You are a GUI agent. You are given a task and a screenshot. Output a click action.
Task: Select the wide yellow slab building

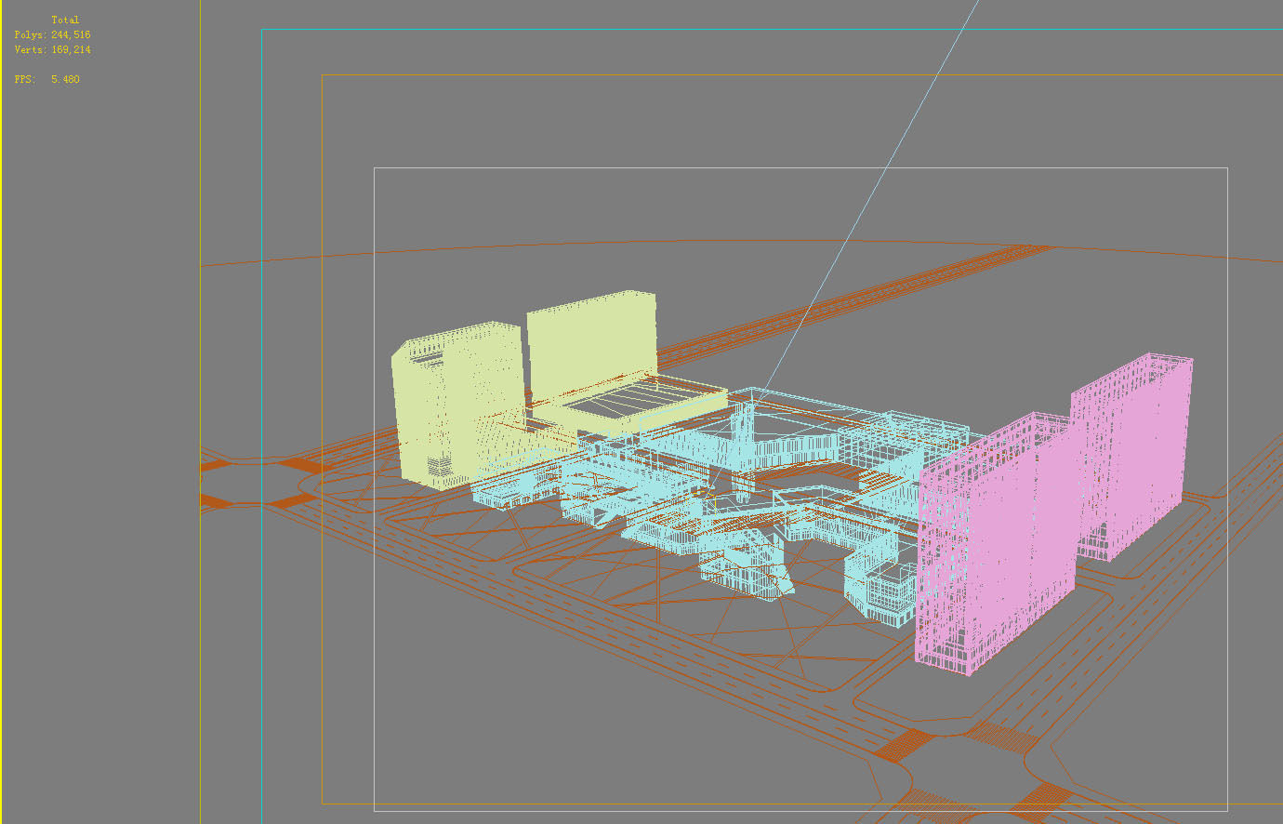(592, 346)
